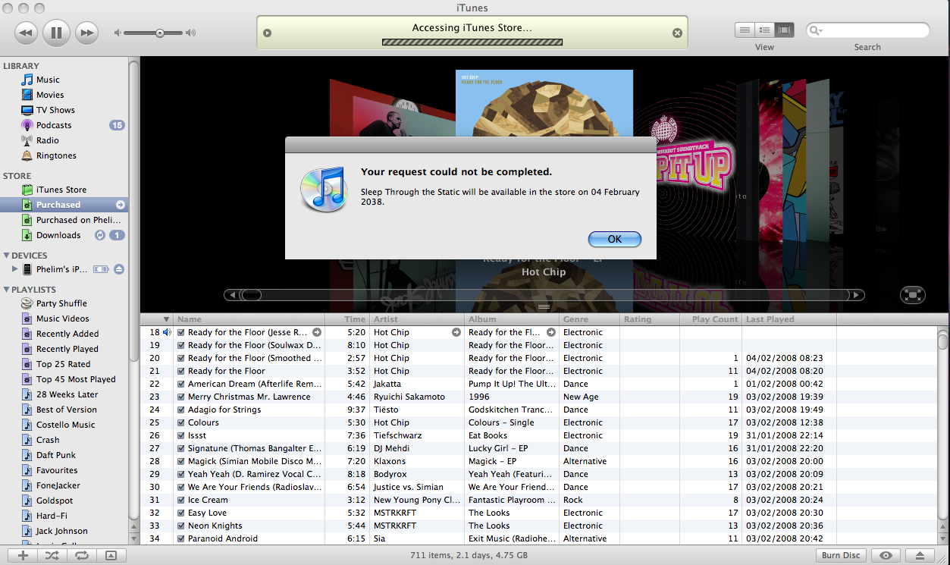Open the Recently Added playlist
Screen dimensions: 950x565
click(x=67, y=334)
